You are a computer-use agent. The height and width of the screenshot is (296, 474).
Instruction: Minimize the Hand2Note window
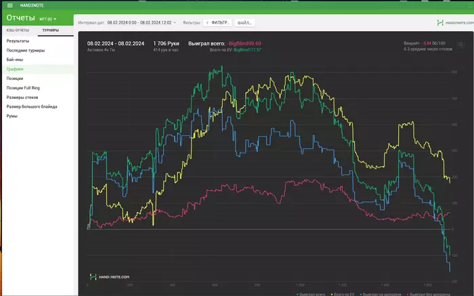point(462,5)
